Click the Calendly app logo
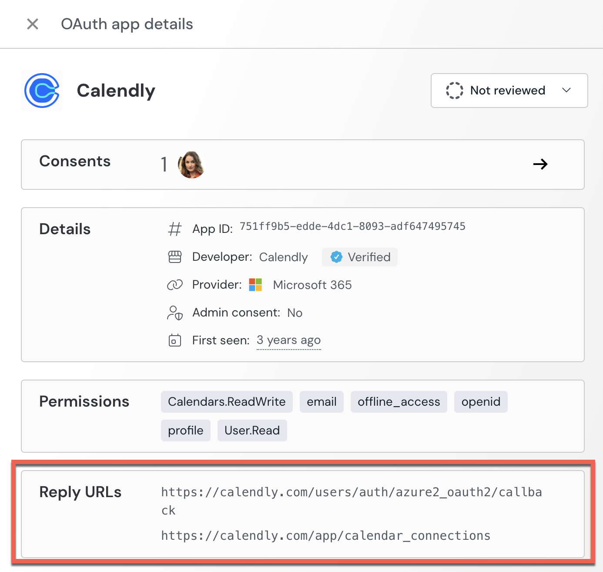The height and width of the screenshot is (572, 603). (x=42, y=91)
